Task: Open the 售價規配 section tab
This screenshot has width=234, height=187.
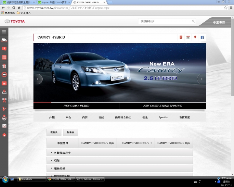Action: pyautogui.click(x=185, y=117)
